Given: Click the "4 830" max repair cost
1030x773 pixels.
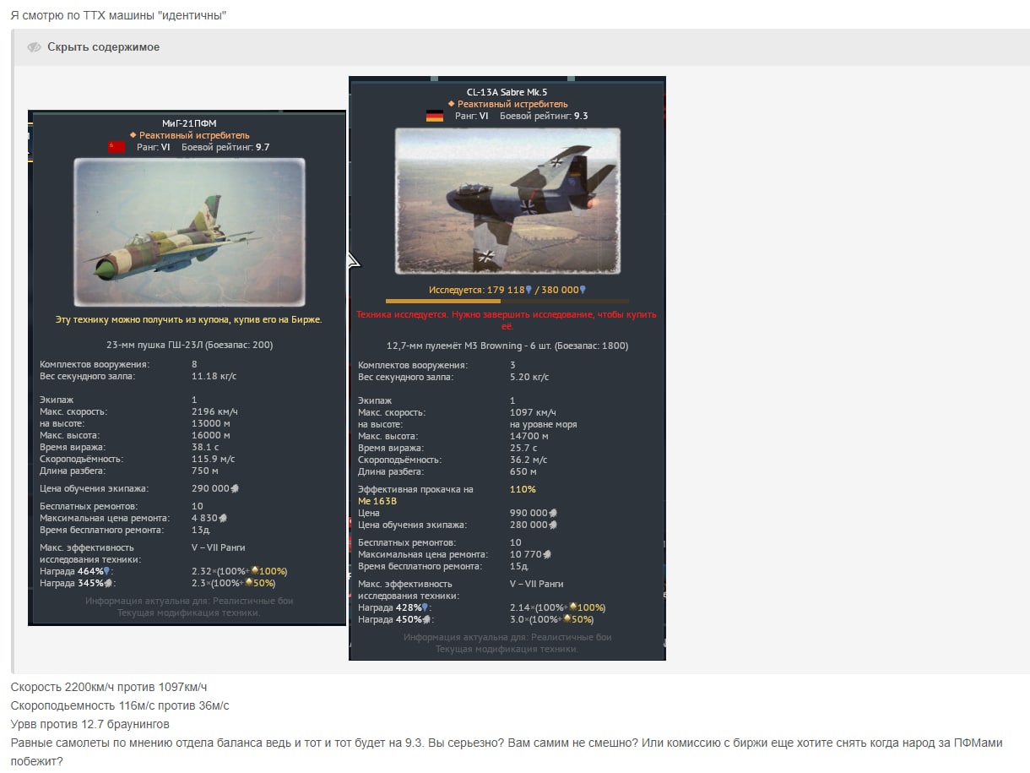Looking at the screenshot, I should point(209,518).
